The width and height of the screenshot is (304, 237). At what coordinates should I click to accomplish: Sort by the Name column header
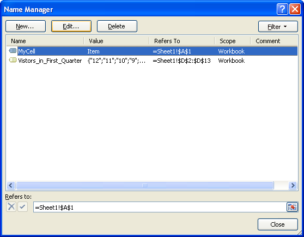tap(45, 41)
